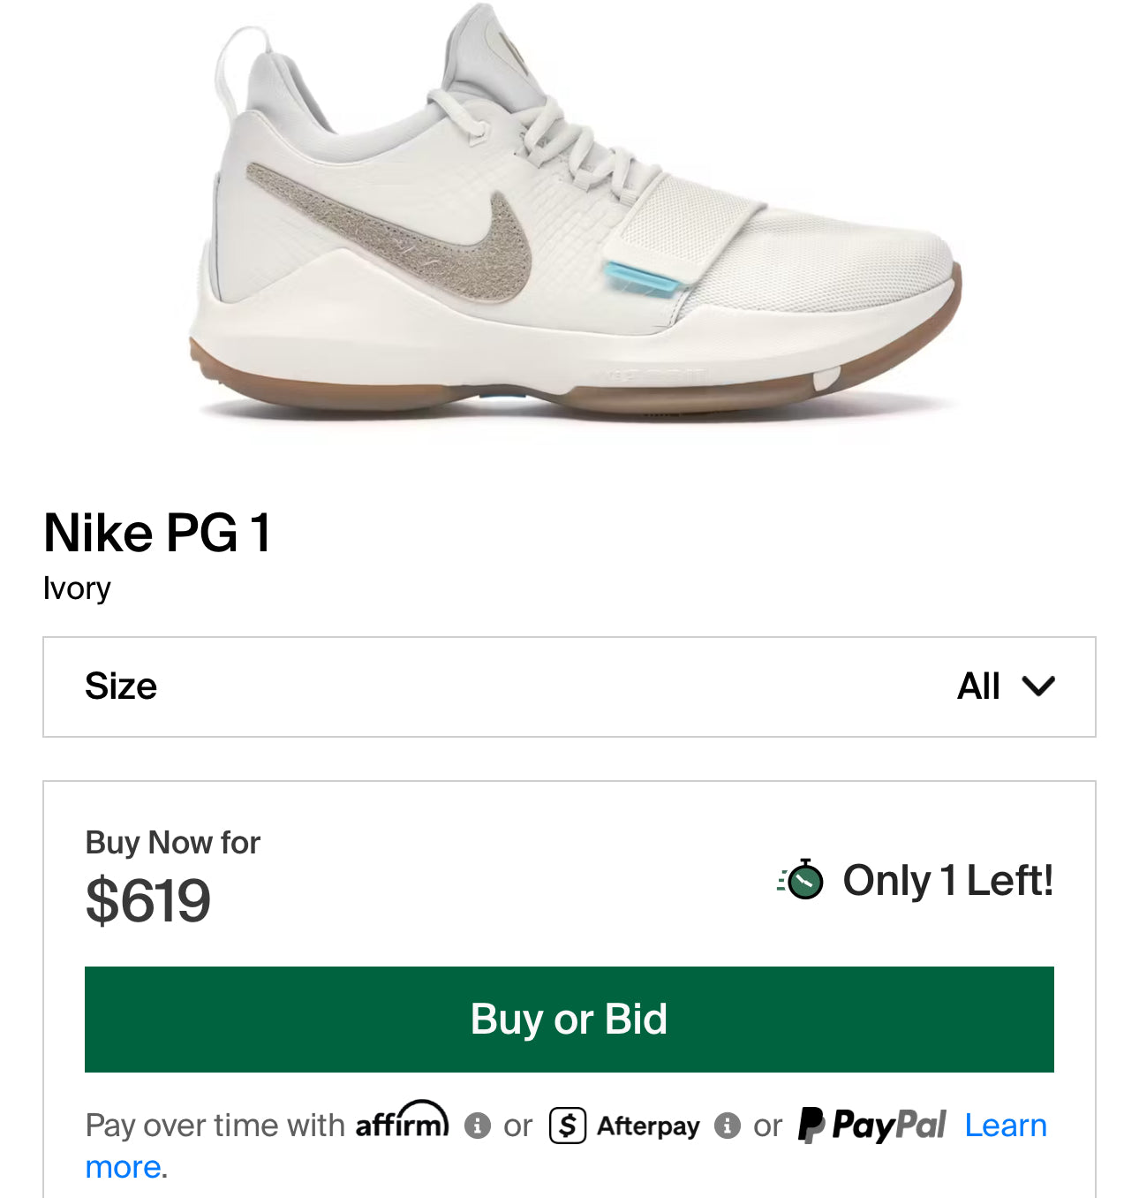The image size is (1139, 1198).
Task: Click the "Nike PG 1" product title
Action: click(x=157, y=534)
